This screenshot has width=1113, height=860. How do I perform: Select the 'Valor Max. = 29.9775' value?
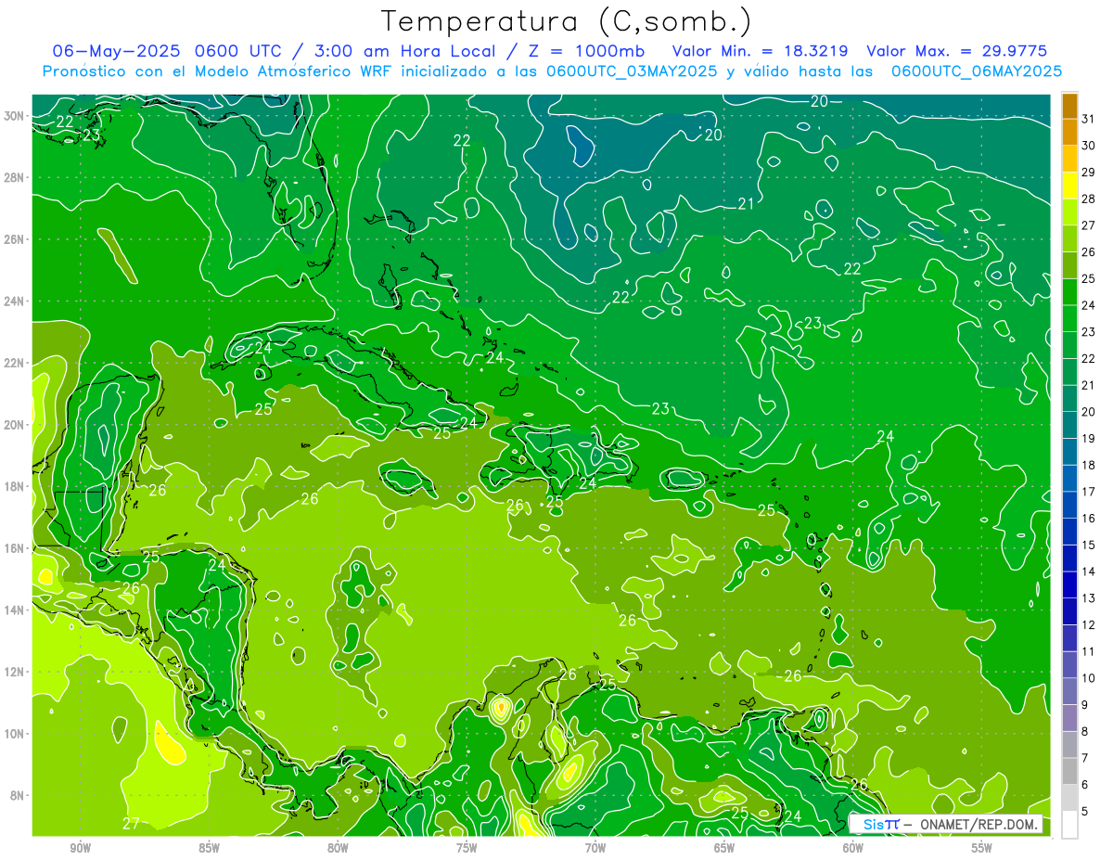(957, 51)
